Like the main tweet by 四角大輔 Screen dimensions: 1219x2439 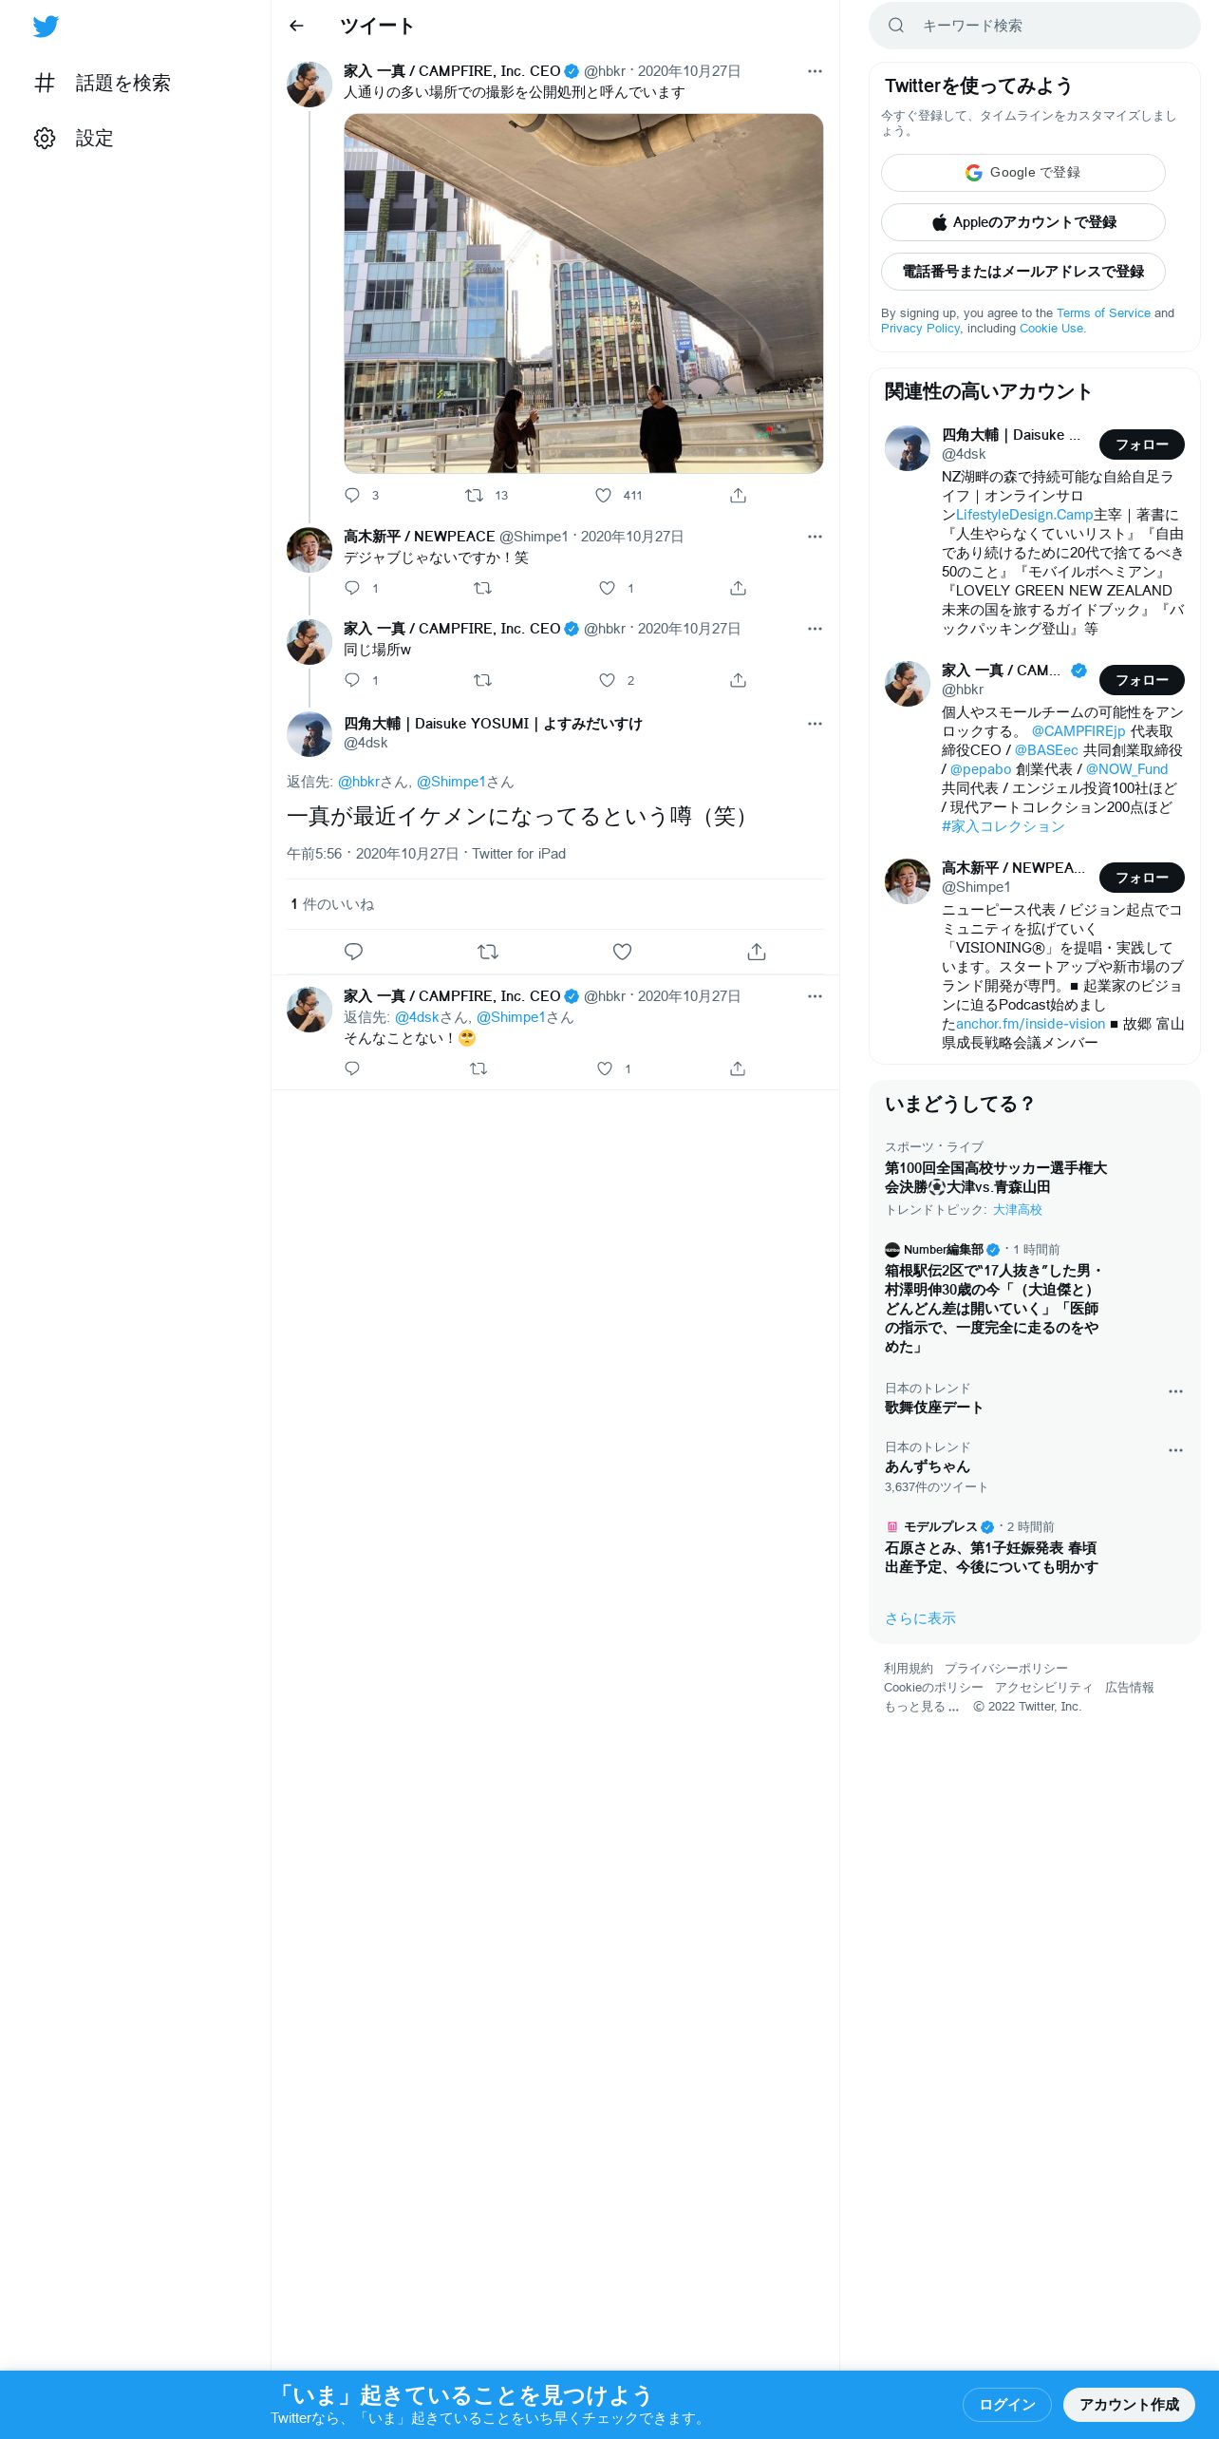point(622,952)
